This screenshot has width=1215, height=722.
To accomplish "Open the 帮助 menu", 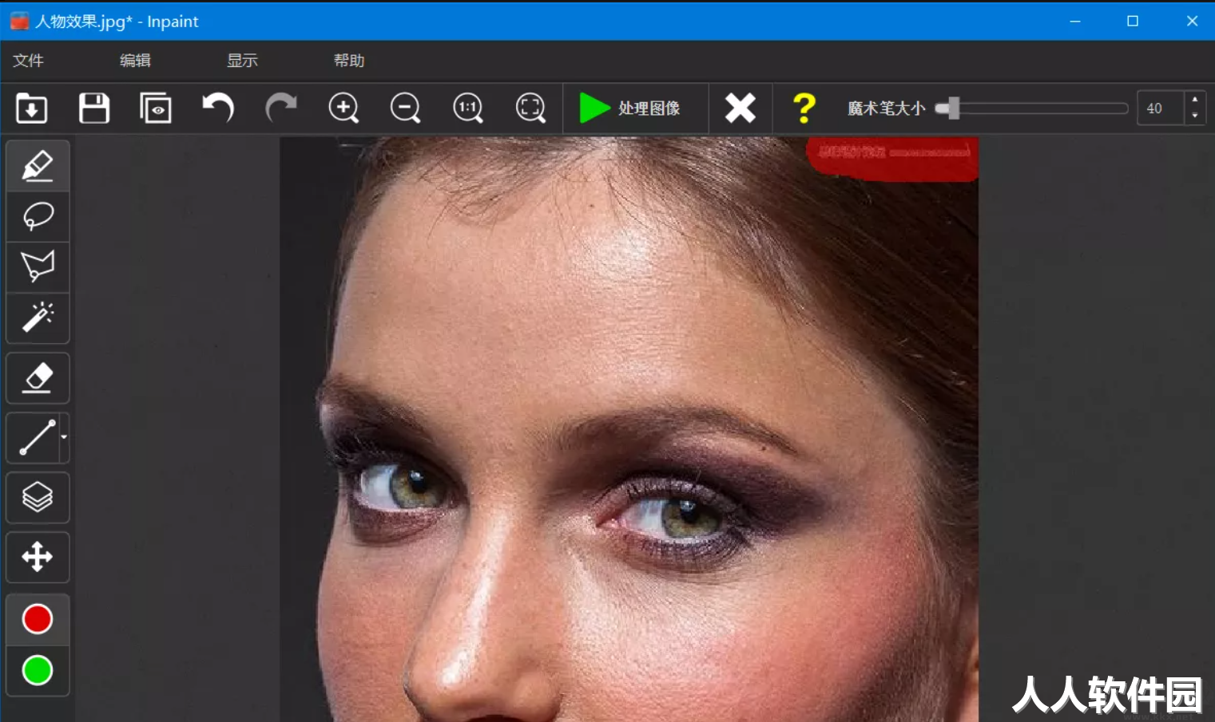I will (x=349, y=61).
